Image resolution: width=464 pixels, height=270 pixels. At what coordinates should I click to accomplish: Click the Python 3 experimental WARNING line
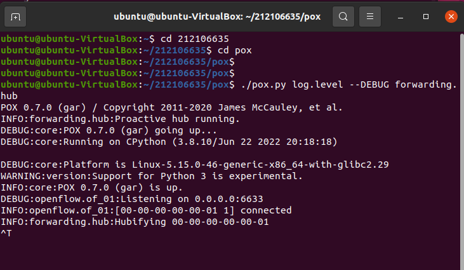(151, 175)
